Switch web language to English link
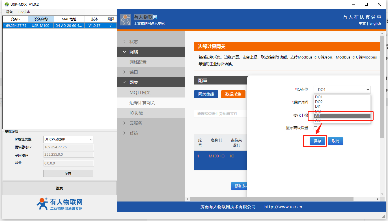This screenshot has width=388, height=221. (x=375, y=23)
